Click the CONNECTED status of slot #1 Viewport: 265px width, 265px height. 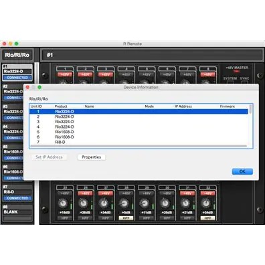pos(17,78)
